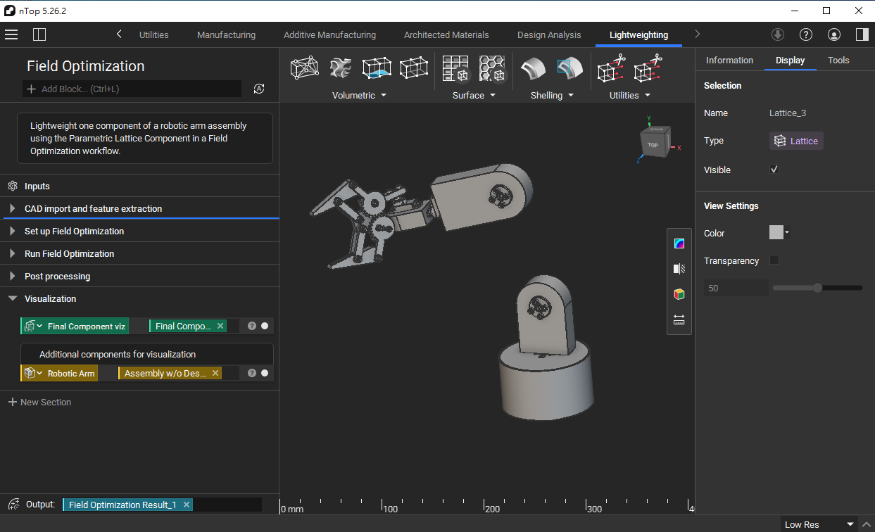Click the Lattice type chip
Viewport: 875px width, 532px height.
click(796, 141)
